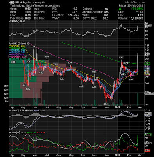This screenshot has height=157, width=154.
Task: Click the Open price 0.59
Action: [x=28, y=9]
